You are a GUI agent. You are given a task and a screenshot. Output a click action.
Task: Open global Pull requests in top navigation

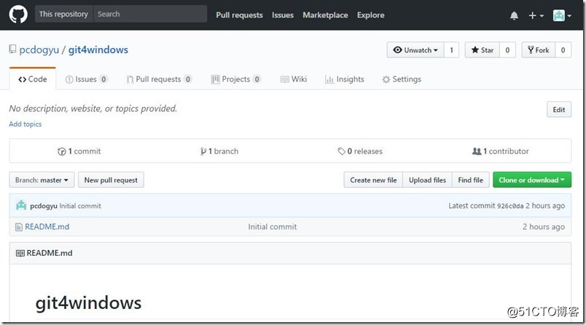[239, 15]
